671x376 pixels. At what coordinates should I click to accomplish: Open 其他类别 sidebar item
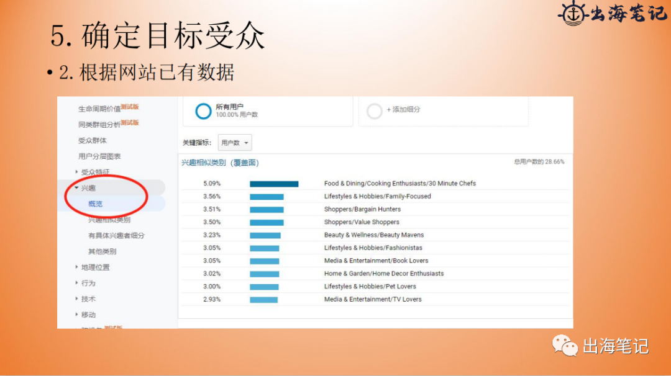pyautogui.click(x=103, y=251)
